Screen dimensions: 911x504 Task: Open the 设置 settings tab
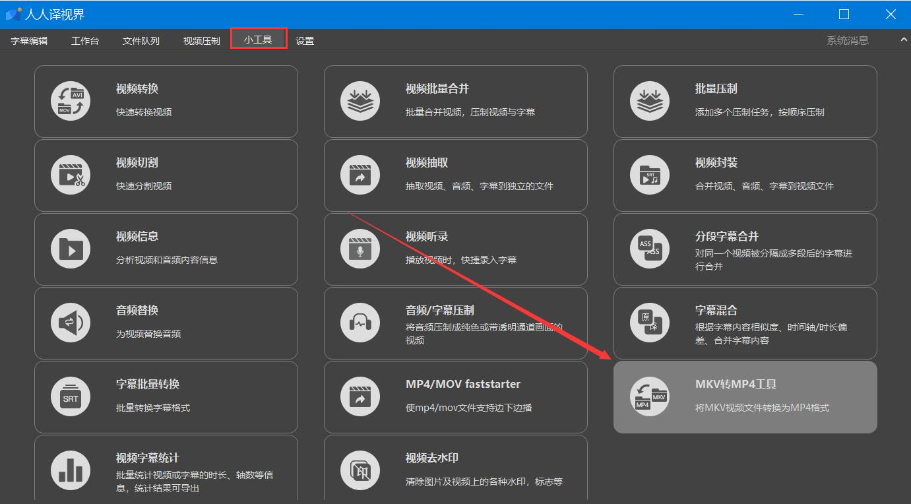pyautogui.click(x=305, y=40)
